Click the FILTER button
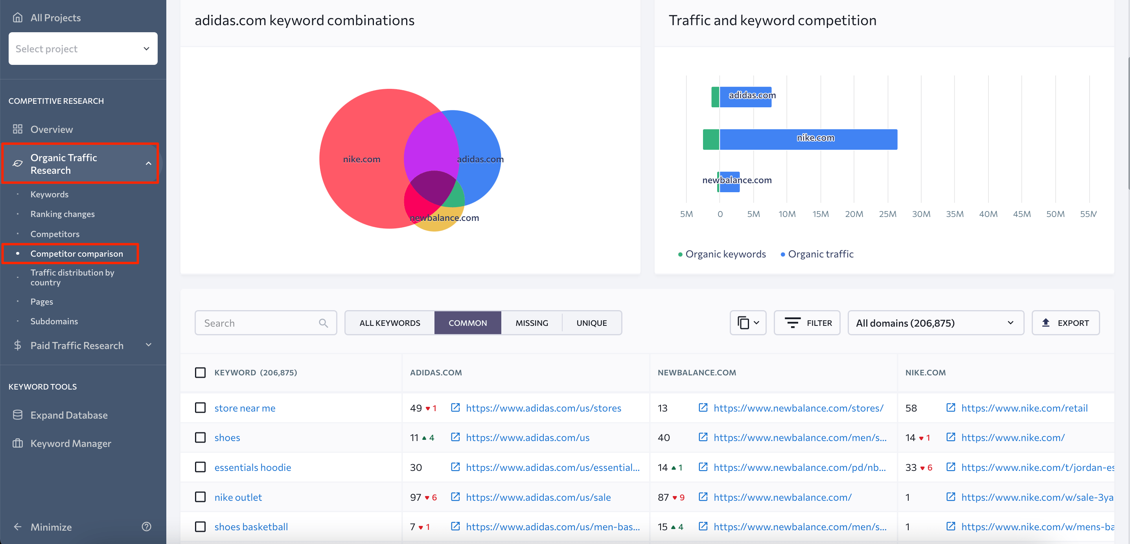The width and height of the screenshot is (1130, 544). pos(807,323)
